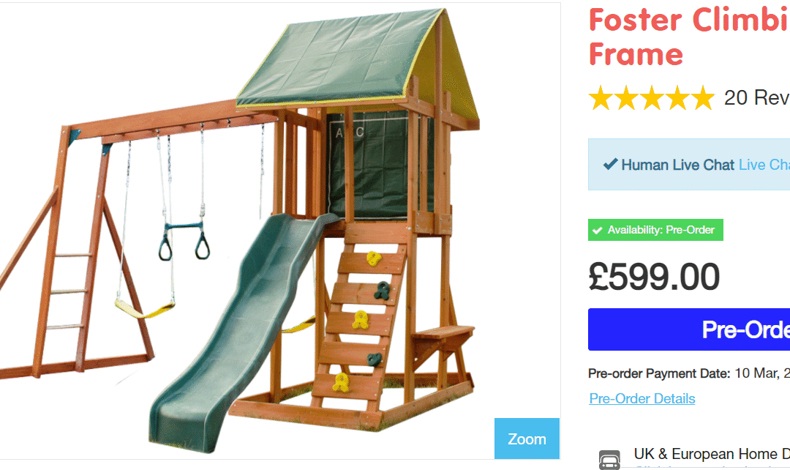
Task: Click the green Availability: Pre-Order badge
Action: coord(655,230)
